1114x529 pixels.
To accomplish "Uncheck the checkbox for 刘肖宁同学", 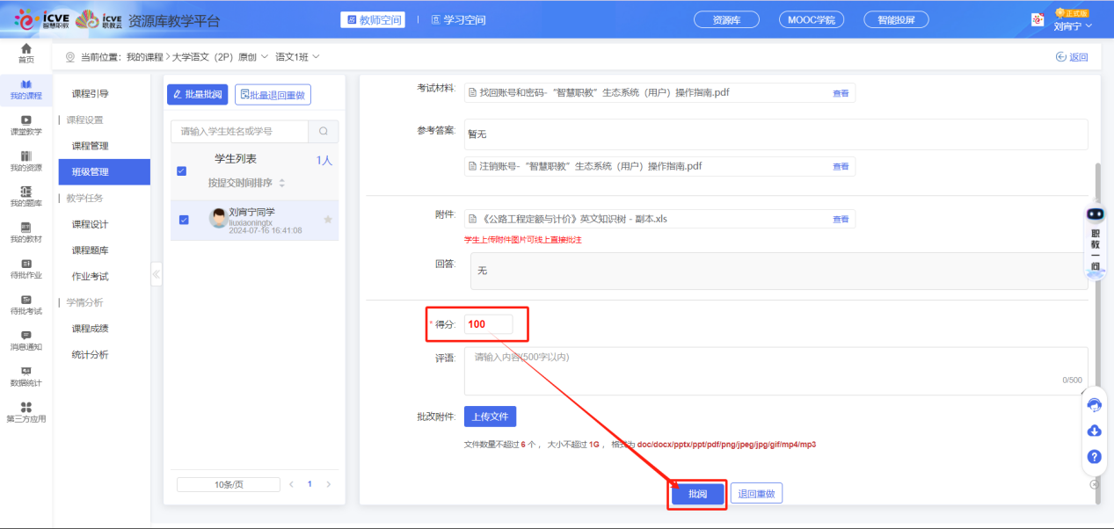I will (x=184, y=220).
